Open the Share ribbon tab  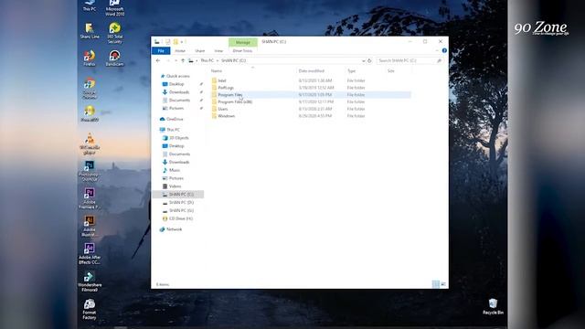coord(199,51)
